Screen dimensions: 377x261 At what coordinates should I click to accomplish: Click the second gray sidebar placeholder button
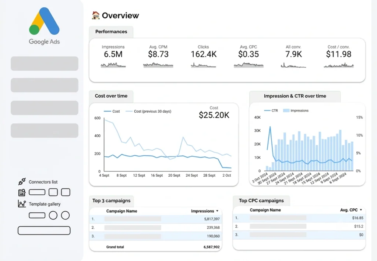45,85
